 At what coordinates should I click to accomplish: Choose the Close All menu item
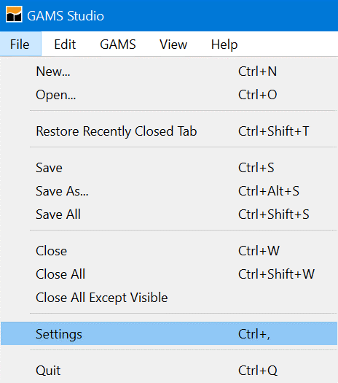tap(169, 274)
